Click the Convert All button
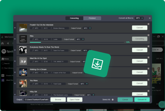Screen dimensions: 165x111 (x=142, y=100)
